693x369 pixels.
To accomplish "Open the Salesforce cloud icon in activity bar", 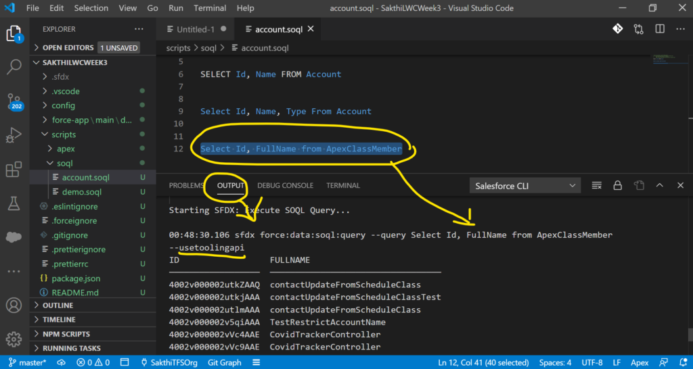I will tap(14, 237).
